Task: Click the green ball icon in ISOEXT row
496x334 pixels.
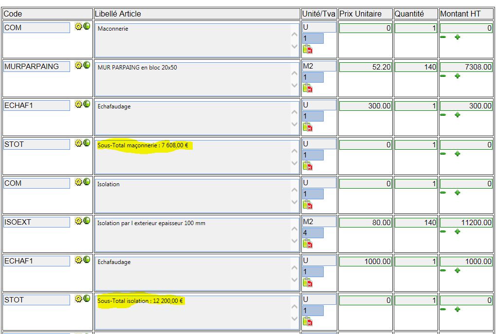Action: [87, 221]
